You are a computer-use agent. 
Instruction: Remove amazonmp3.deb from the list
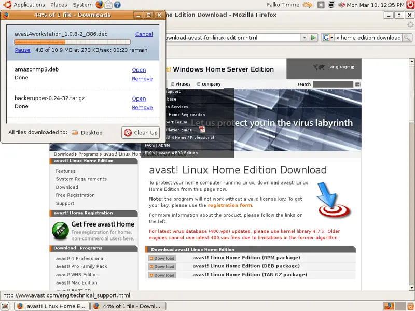(142, 79)
